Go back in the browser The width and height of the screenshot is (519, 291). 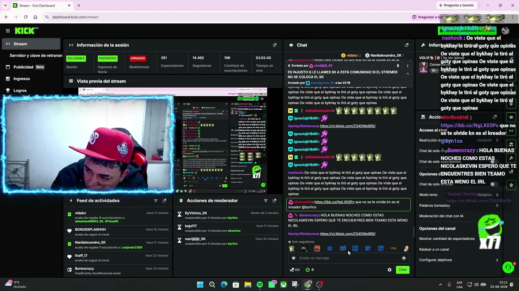click(x=6, y=17)
